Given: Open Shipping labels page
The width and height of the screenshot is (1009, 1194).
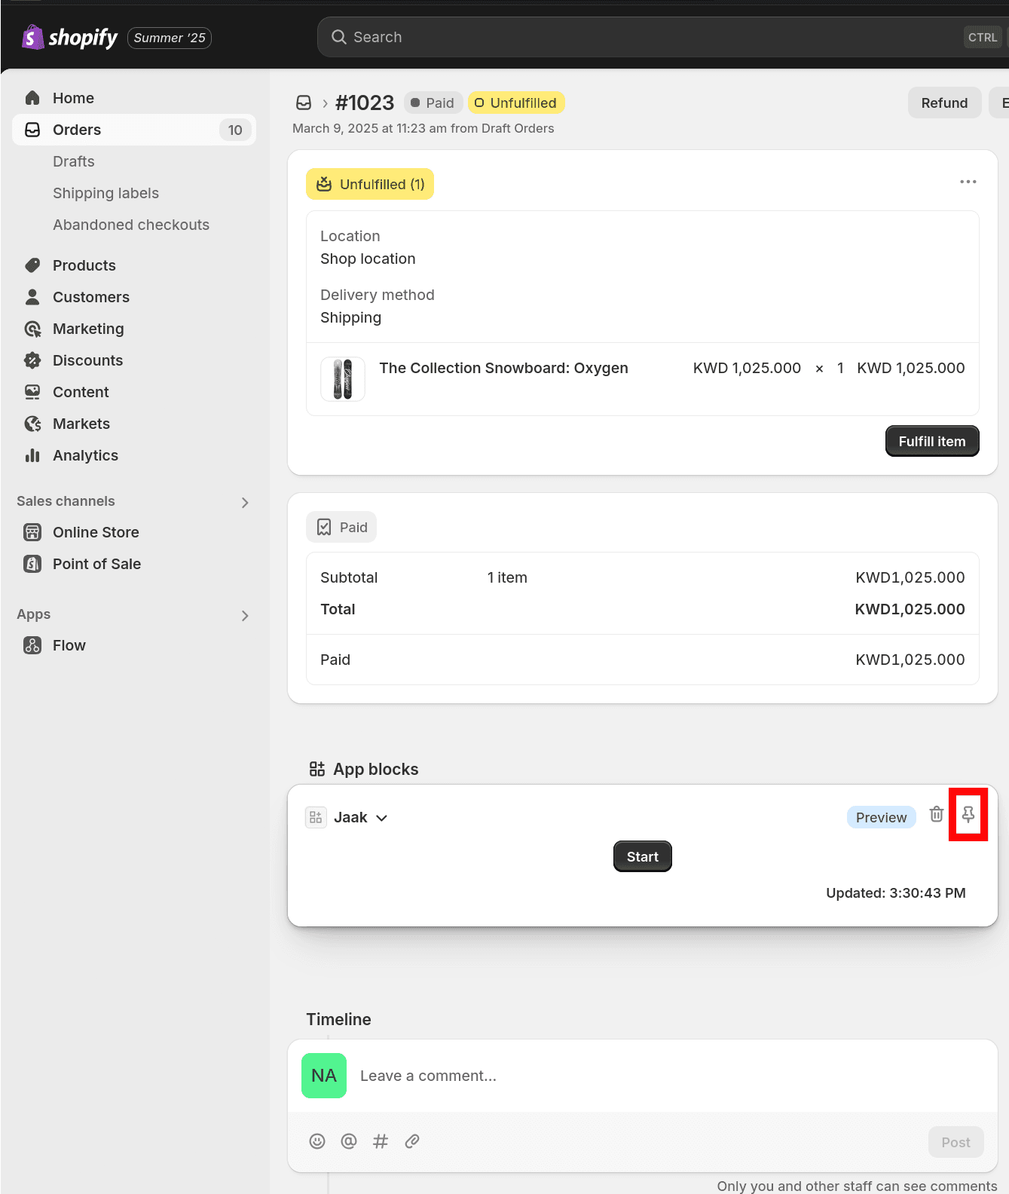Looking at the screenshot, I should pyautogui.click(x=105, y=193).
